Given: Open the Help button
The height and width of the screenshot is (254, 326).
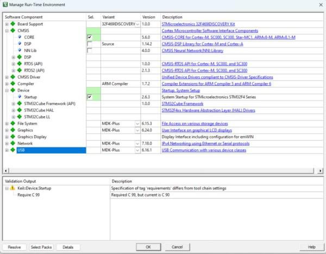Looking at the screenshot, I should pyautogui.click(x=311, y=247).
